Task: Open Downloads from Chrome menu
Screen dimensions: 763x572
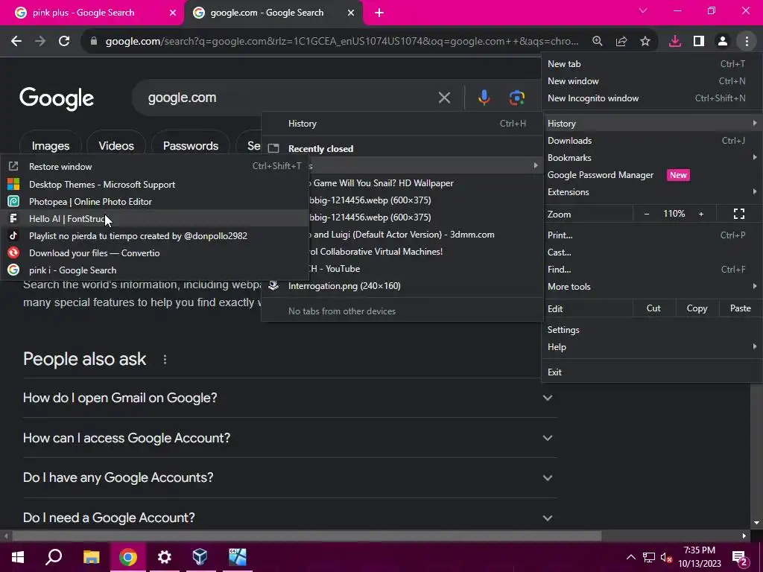Action: [x=652, y=141]
